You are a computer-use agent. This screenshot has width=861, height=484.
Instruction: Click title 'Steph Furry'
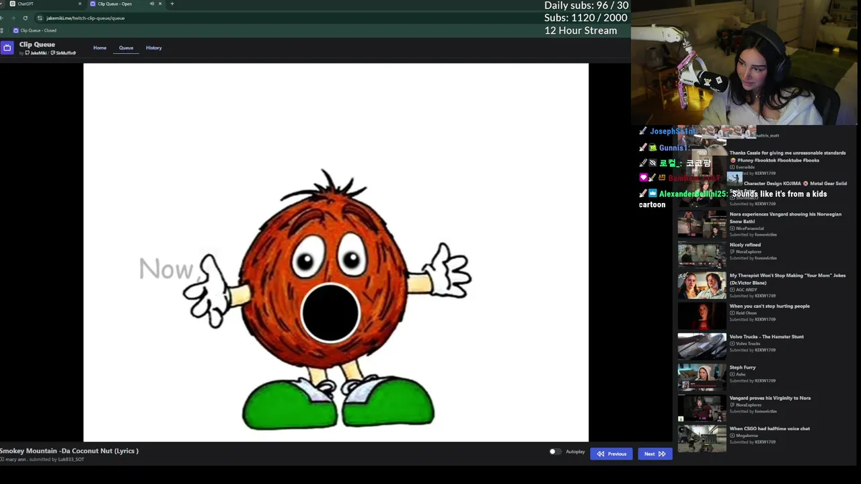pos(743,367)
